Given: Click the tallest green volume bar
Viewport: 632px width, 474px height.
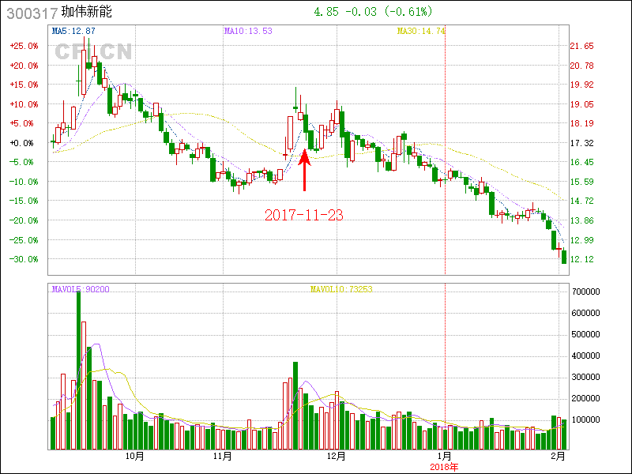Looking at the screenshot, I should (x=79, y=370).
